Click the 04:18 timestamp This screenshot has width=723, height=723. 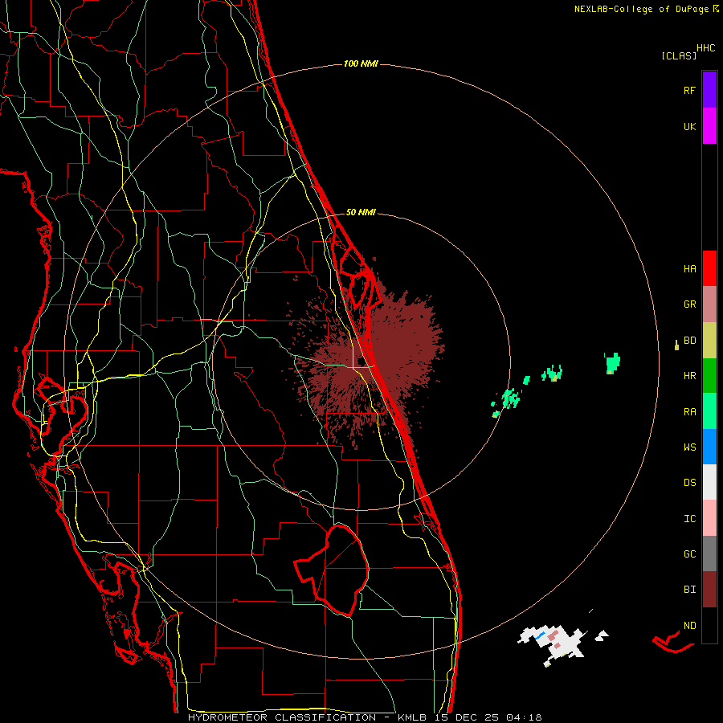tap(524, 717)
